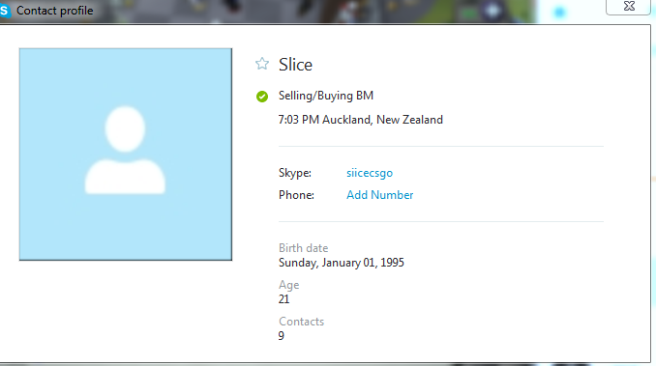Click the default profile picture of Slice
This screenshot has height=366, width=656.
click(x=126, y=155)
